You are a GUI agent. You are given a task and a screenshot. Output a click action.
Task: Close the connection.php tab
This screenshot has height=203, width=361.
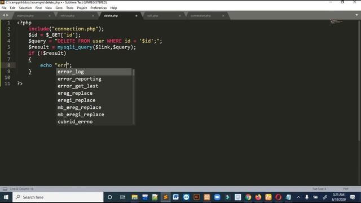[x=223, y=16]
